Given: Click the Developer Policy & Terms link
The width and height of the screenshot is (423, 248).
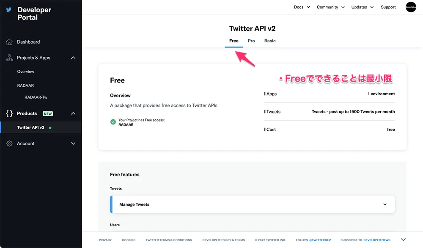Looking at the screenshot, I should click(x=223, y=240).
